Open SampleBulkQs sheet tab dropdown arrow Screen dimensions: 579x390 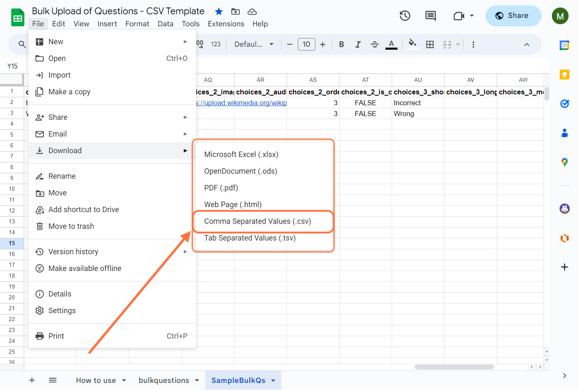point(273,380)
